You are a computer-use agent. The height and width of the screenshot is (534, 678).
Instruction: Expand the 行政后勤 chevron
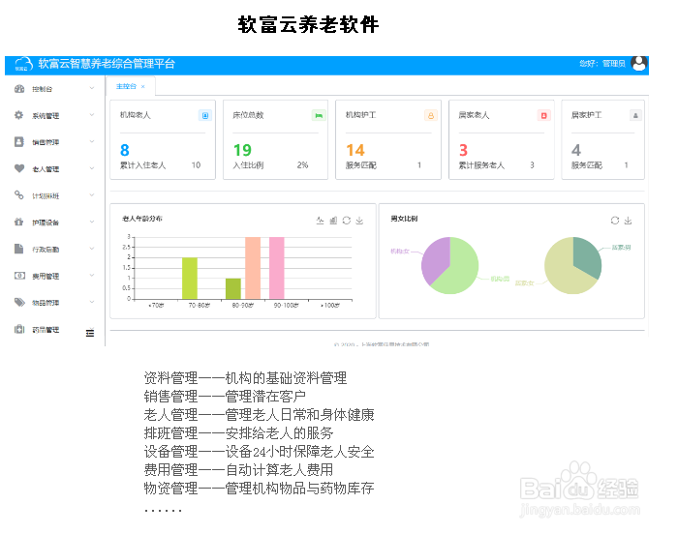click(92, 249)
